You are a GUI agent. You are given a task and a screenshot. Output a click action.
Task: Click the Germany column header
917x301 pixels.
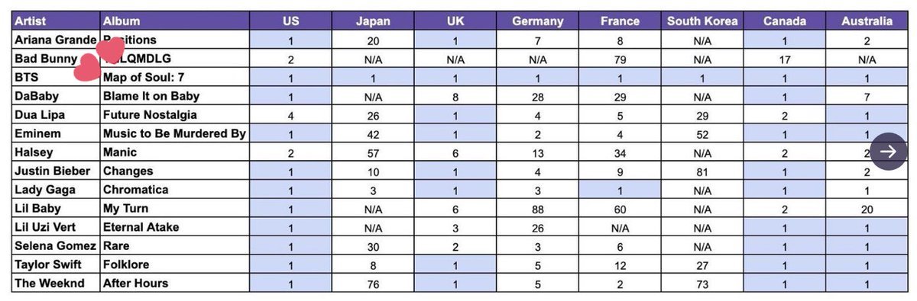[538, 21]
